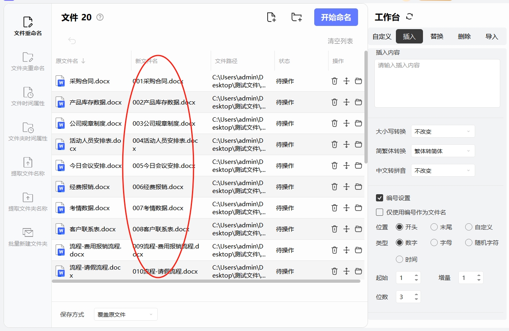Click the 文件路径 column header
Screen dimensions: 509x331
(226, 61)
